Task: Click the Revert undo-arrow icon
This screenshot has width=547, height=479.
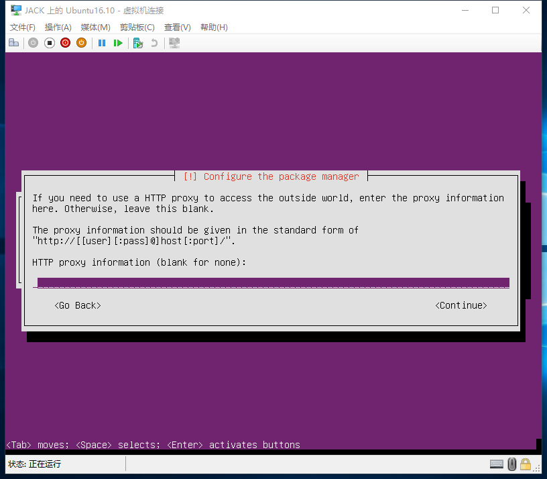Action: (x=154, y=43)
